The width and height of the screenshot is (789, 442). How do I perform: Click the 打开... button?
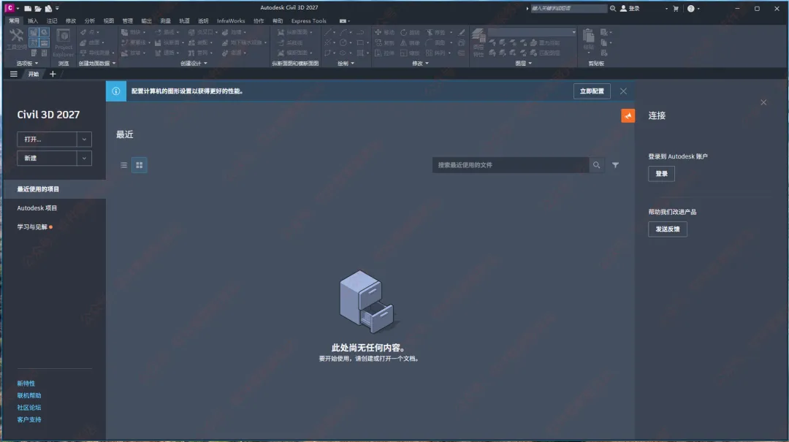[x=47, y=140]
